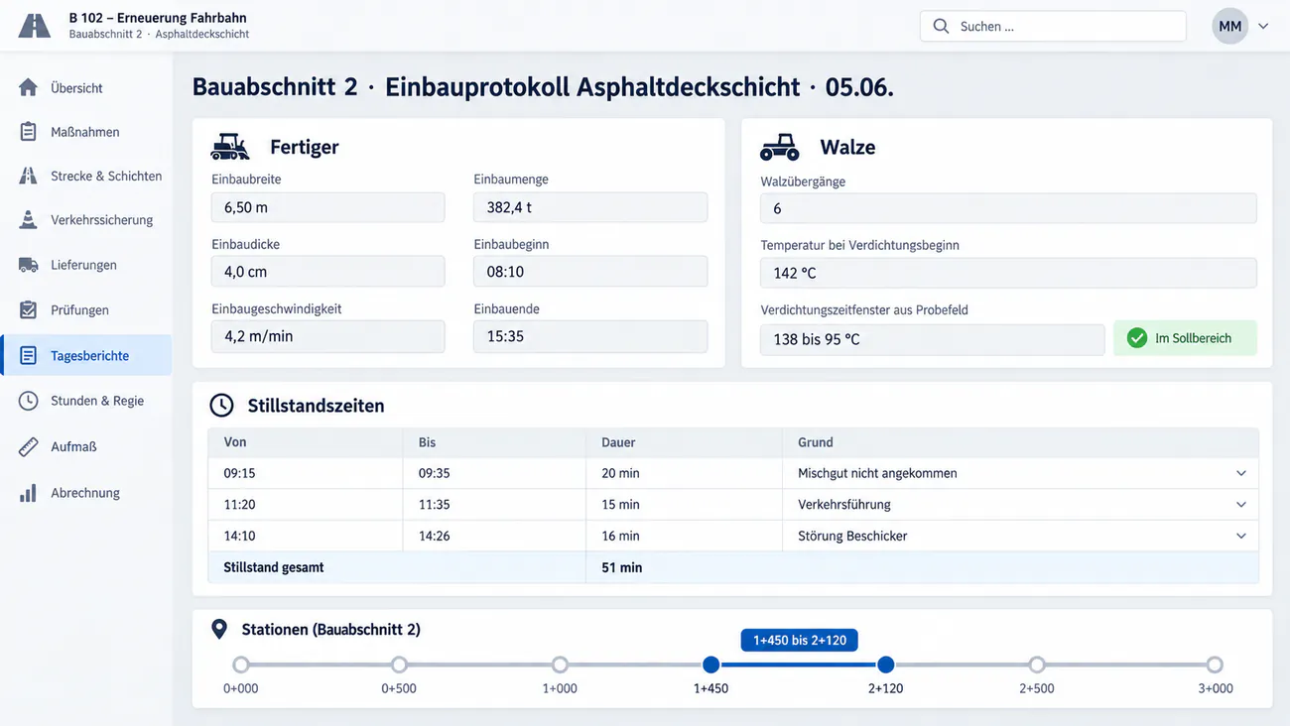The image size is (1290, 726).
Task: Click the Temperatur bei Verdichtungsbeginn field
Action: click(1008, 273)
